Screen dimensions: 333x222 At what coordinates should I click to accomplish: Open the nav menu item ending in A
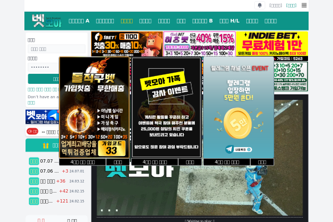79,21
